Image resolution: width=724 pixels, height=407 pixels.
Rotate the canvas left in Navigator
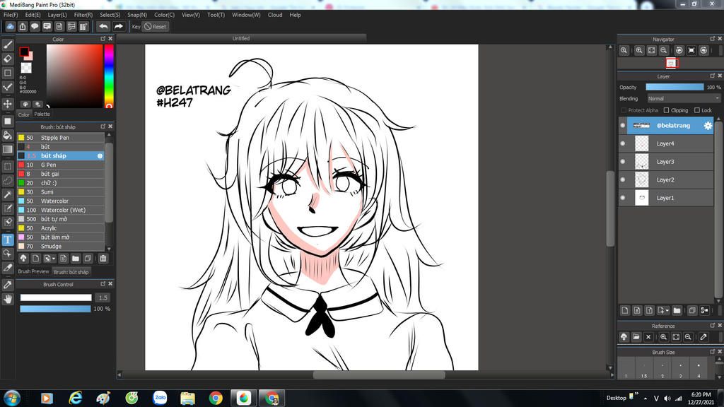tap(679, 50)
